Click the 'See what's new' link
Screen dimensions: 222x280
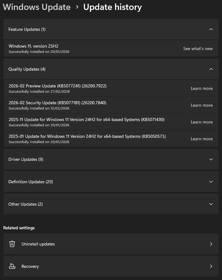pos(198,49)
